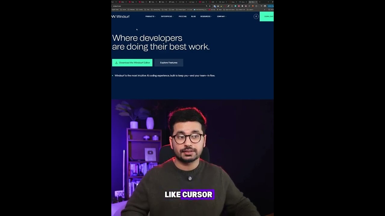Viewport: 385px width, 216px height.
Task: Open the Maps bookmark
Action: 219,10
